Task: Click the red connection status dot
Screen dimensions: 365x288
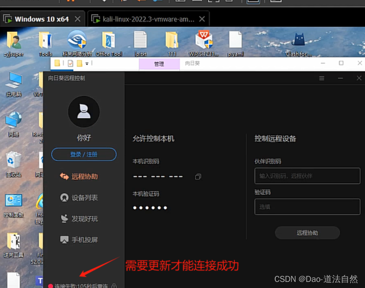Action: click(50, 286)
